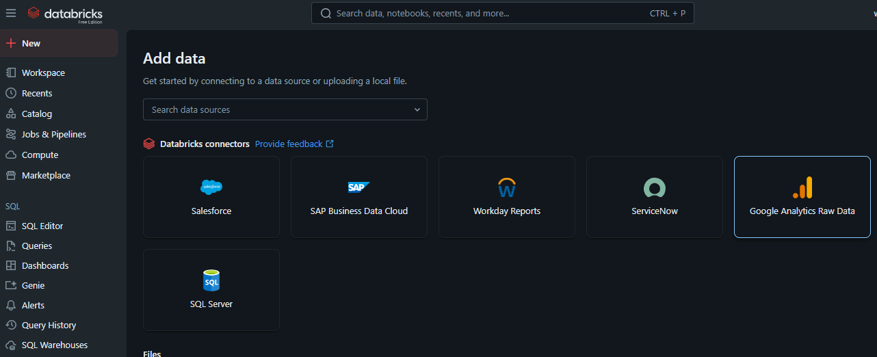Click the SQL section label in sidebar
877x357 pixels.
[13, 206]
